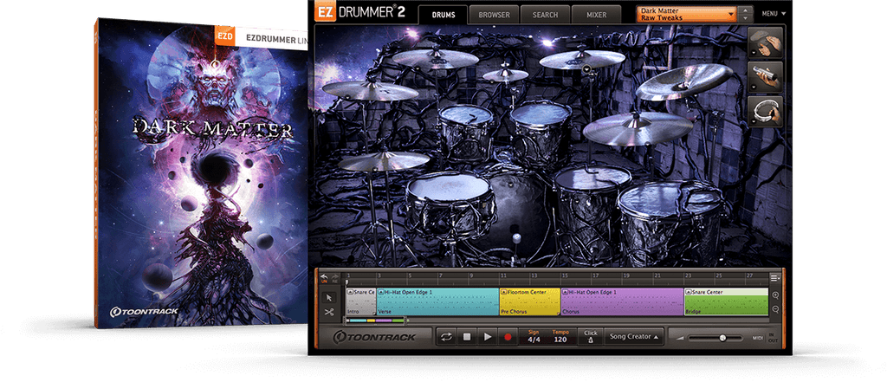Click the colored song overview scrollbar
This screenshot has height=382, width=887.
376,320
